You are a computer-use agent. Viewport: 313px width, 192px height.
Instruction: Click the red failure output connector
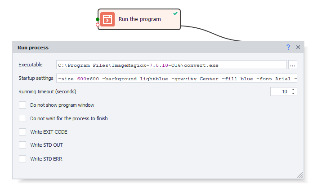point(98,25)
